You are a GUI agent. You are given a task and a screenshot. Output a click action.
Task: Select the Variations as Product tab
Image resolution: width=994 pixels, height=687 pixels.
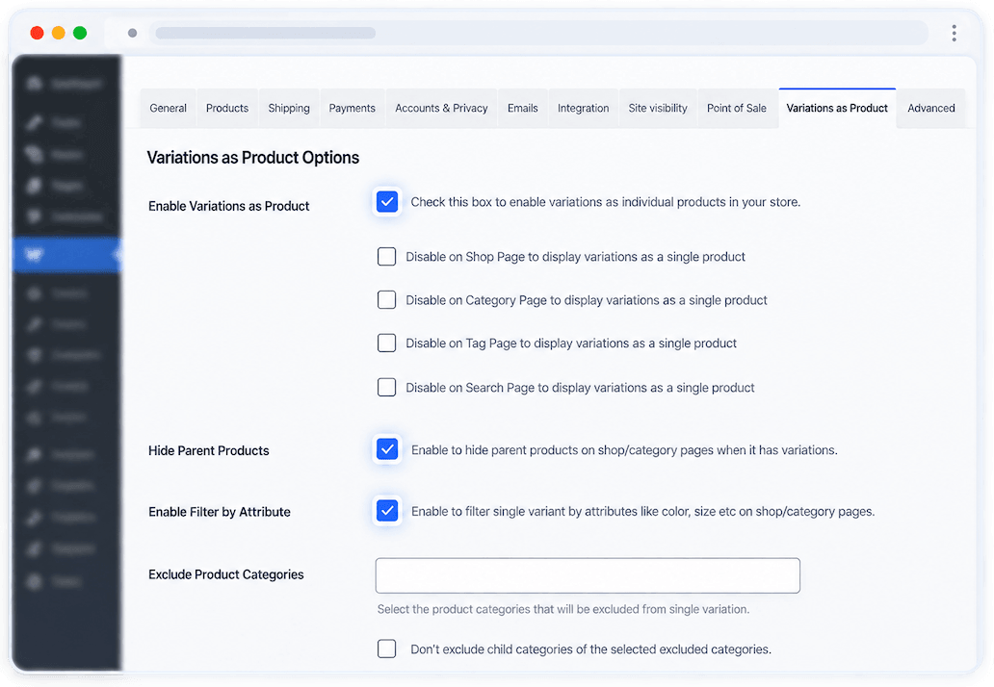pyautogui.click(x=837, y=109)
